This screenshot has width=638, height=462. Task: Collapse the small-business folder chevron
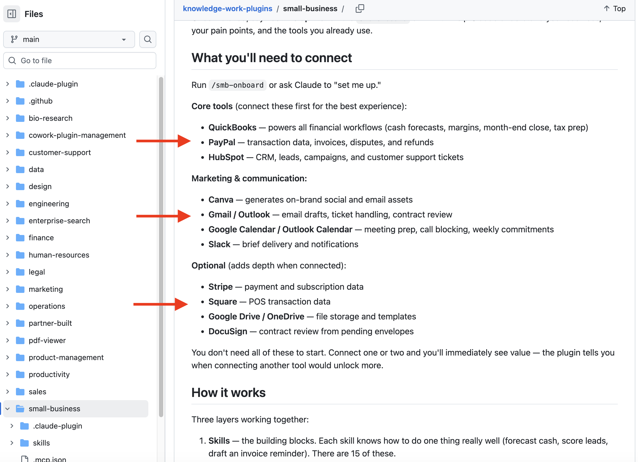8,409
